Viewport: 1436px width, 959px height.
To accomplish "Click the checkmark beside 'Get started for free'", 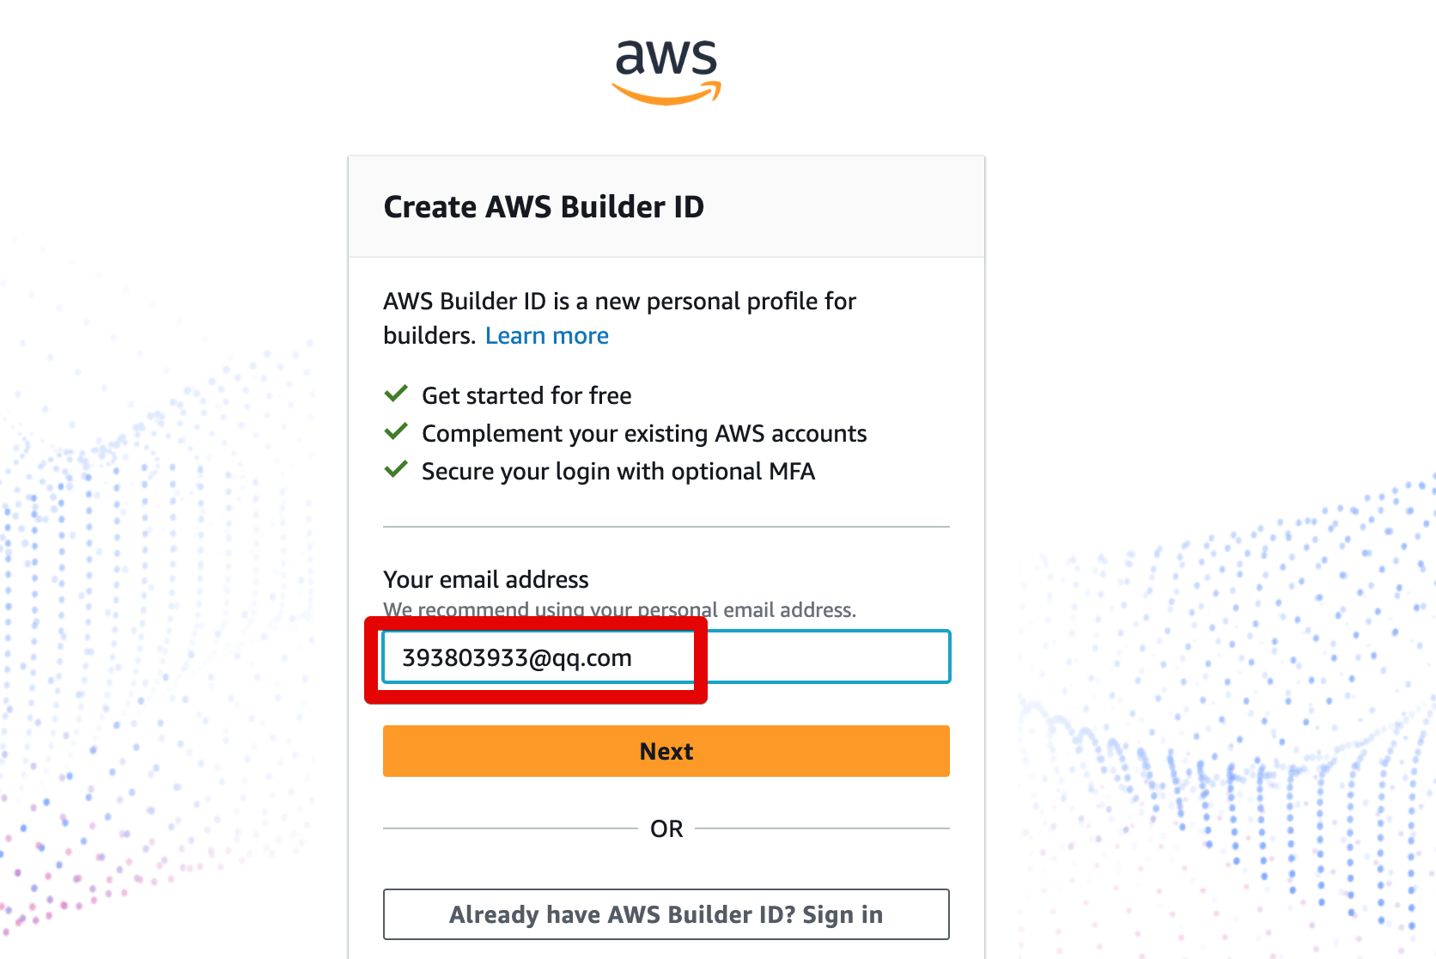I will [396, 394].
